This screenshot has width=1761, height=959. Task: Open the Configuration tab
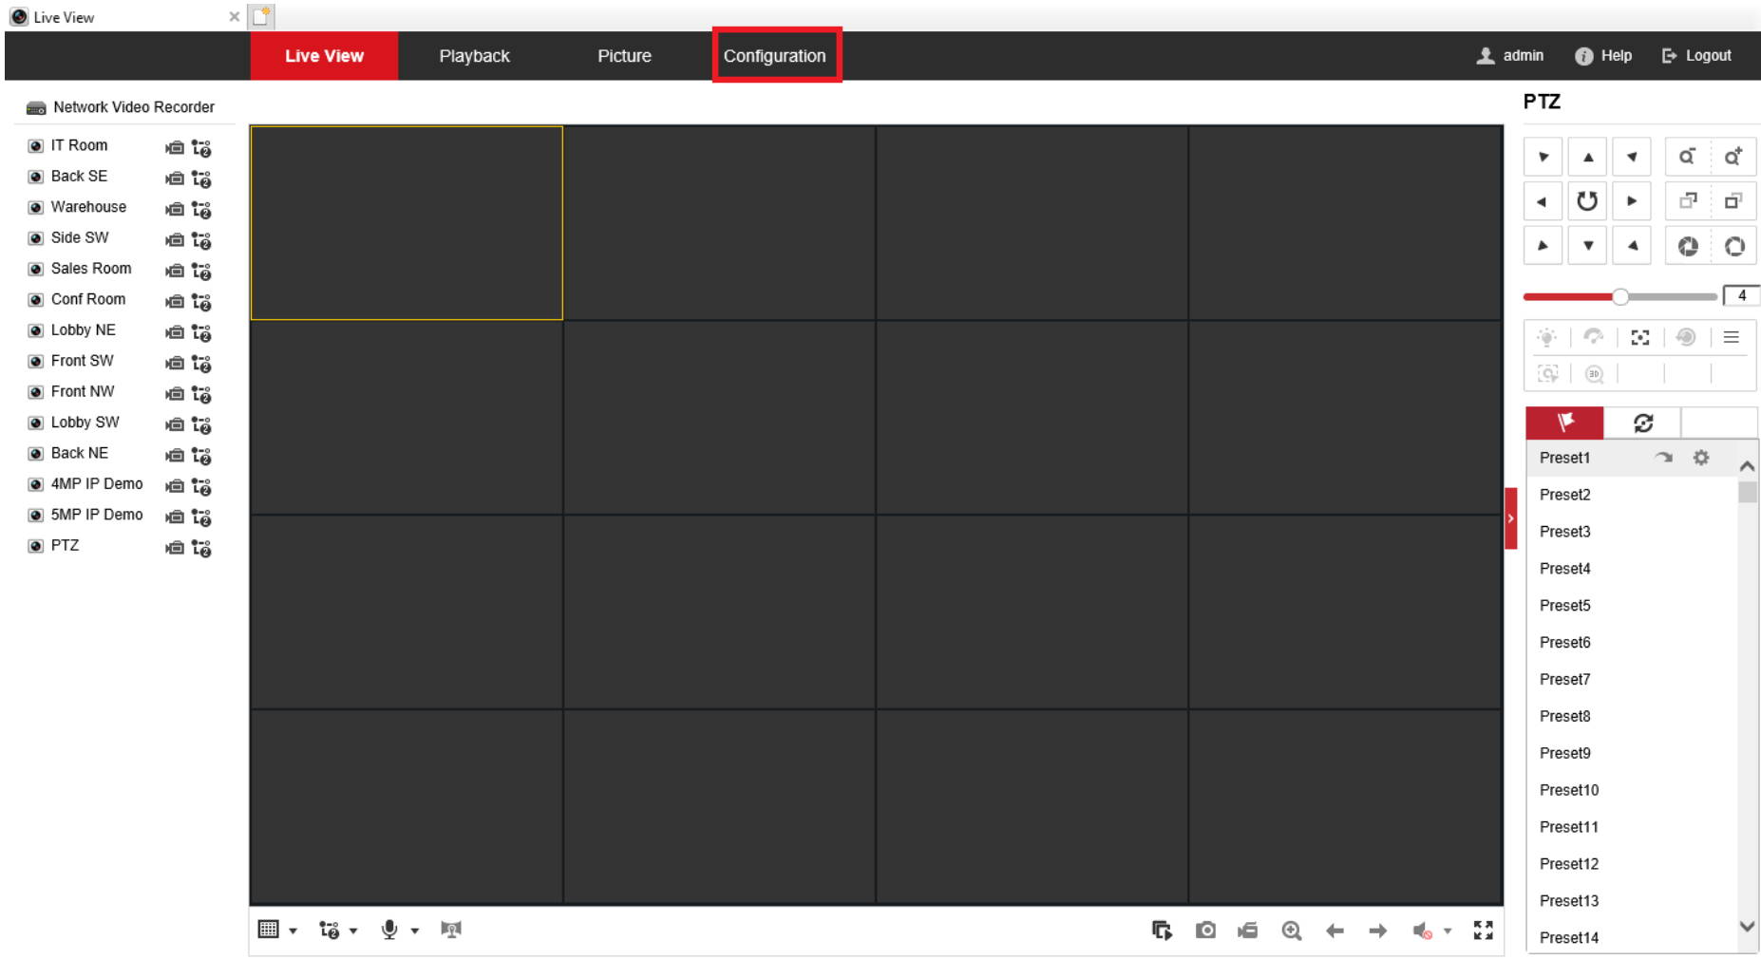click(775, 56)
